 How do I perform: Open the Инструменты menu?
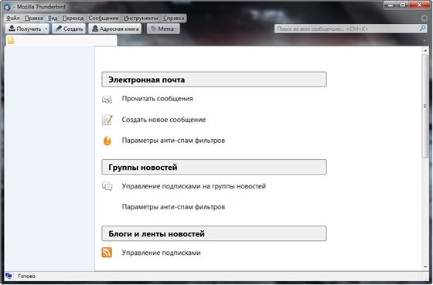tap(141, 19)
